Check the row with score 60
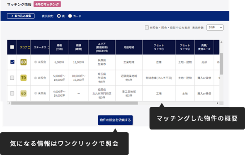 pos(12,93)
